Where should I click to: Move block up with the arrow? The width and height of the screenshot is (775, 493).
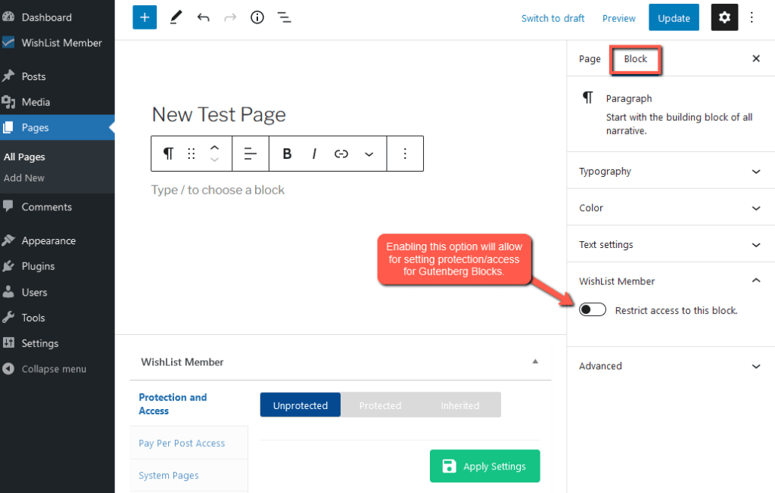tap(214, 147)
